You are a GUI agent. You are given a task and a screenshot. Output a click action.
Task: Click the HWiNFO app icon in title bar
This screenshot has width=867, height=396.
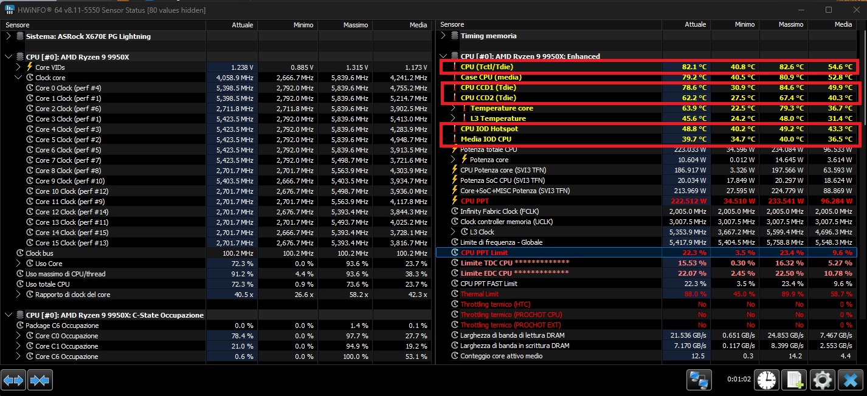point(10,10)
